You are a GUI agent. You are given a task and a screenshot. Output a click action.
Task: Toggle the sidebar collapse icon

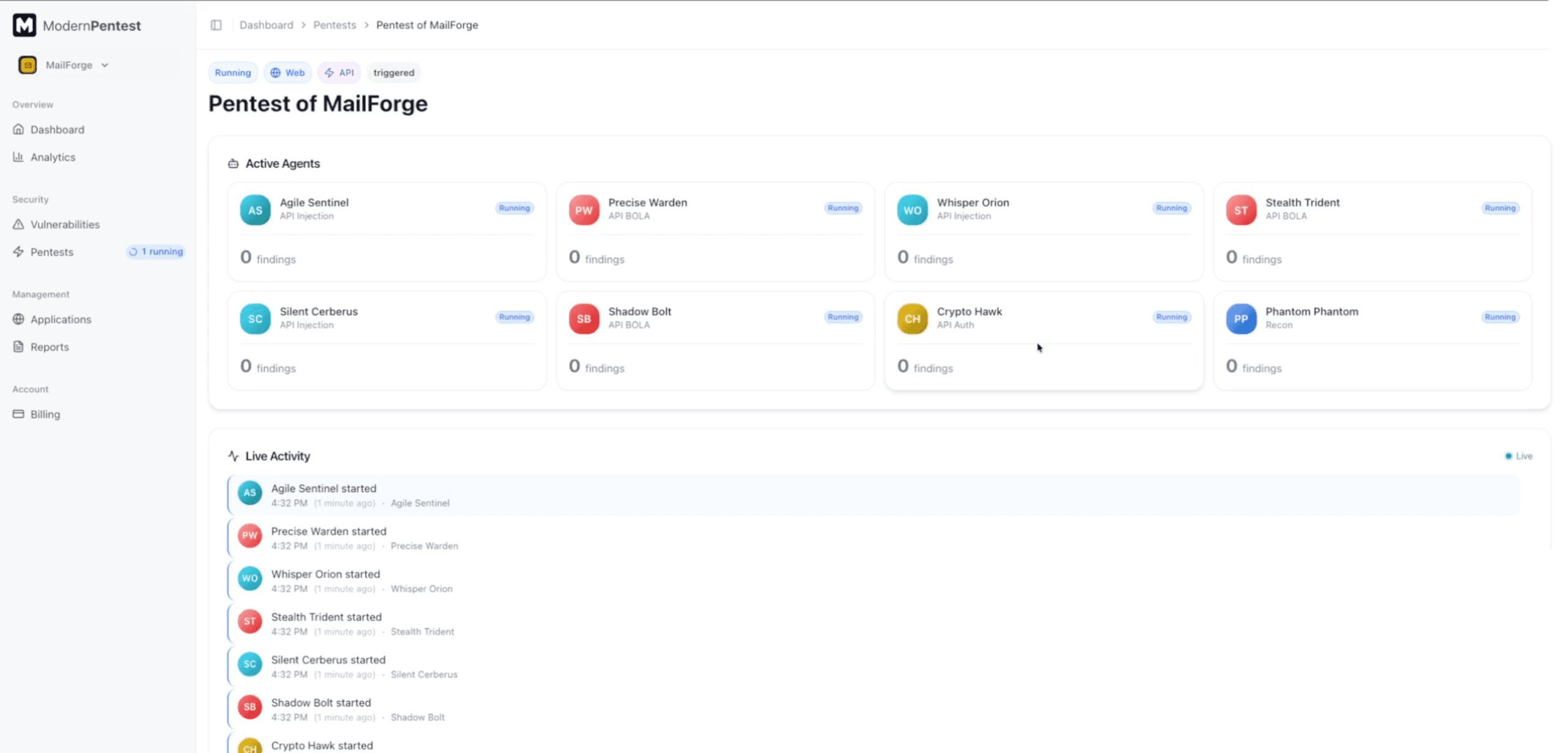coord(216,25)
